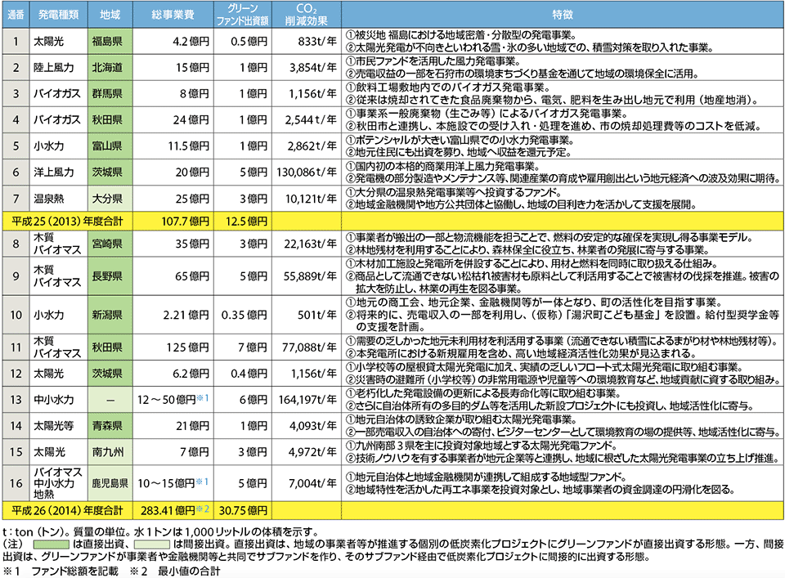The width and height of the screenshot is (785, 578).
Task: Click the 温泉熱 generation type cell
Action: click(58, 199)
